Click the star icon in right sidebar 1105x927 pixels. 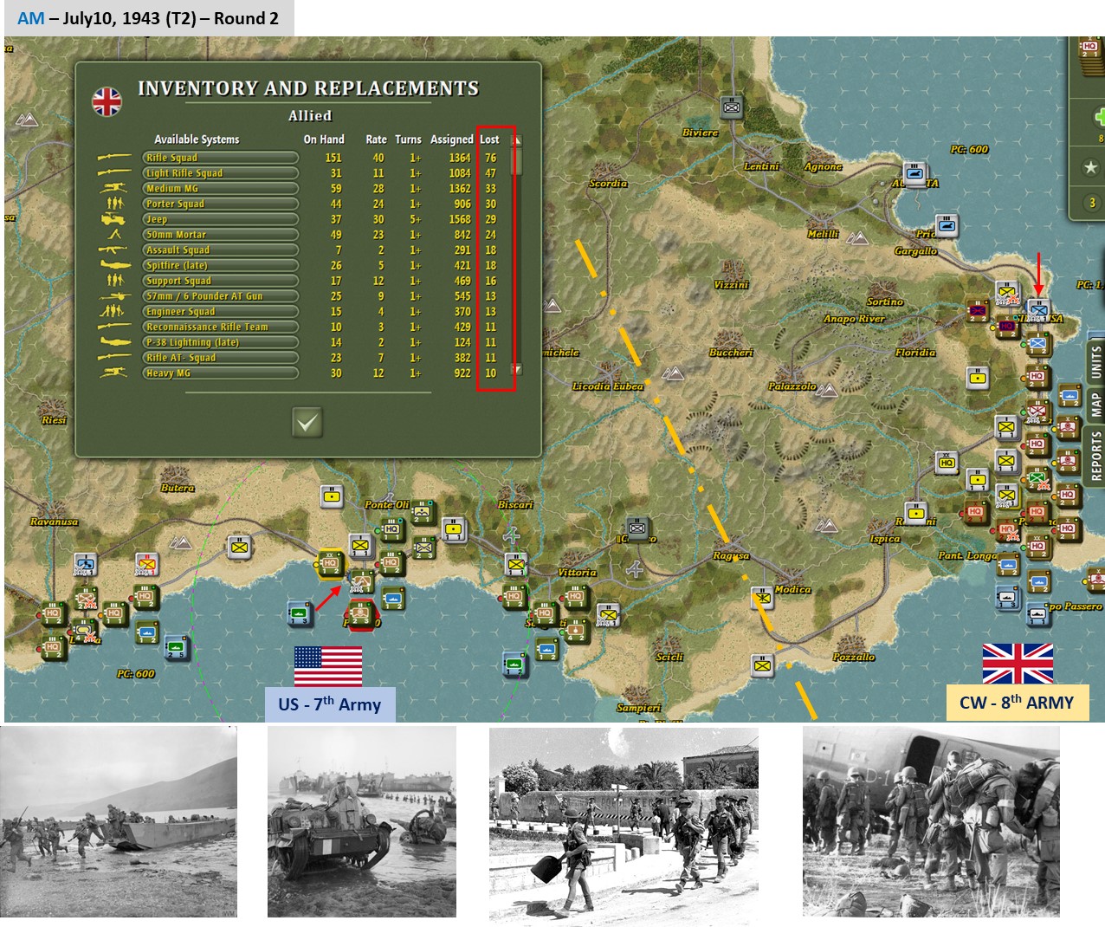click(1091, 167)
